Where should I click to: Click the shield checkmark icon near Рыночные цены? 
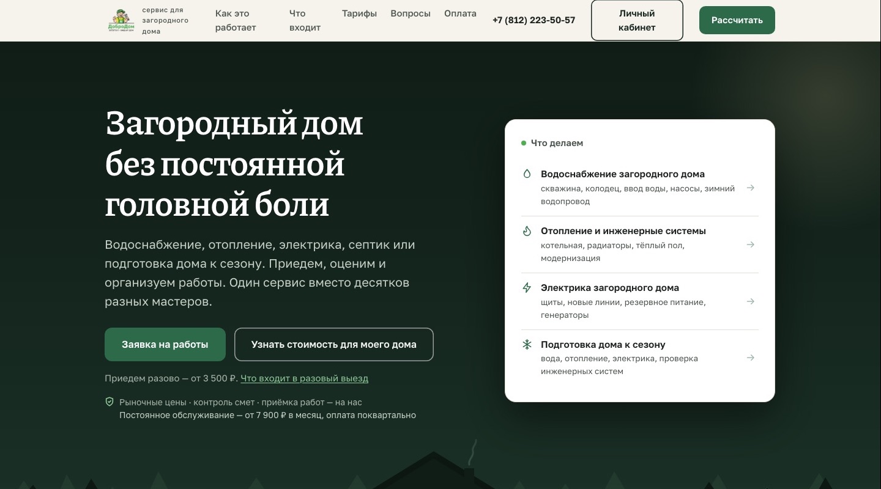[110, 402]
